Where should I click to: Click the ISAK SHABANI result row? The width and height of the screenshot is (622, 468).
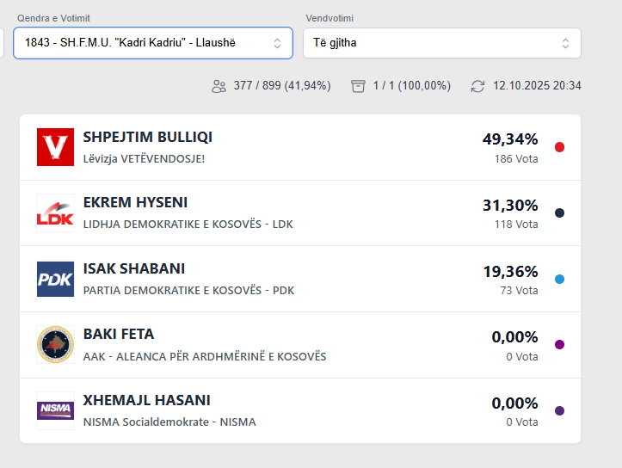coord(299,279)
